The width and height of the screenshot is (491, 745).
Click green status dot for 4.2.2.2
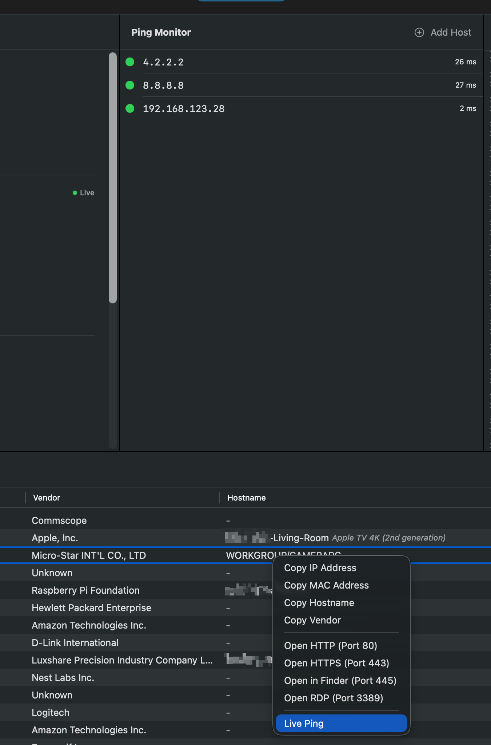click(x=130, y=62)
